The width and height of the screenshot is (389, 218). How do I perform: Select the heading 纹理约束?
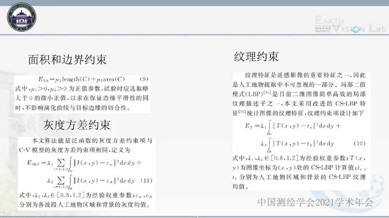(256, 56)
